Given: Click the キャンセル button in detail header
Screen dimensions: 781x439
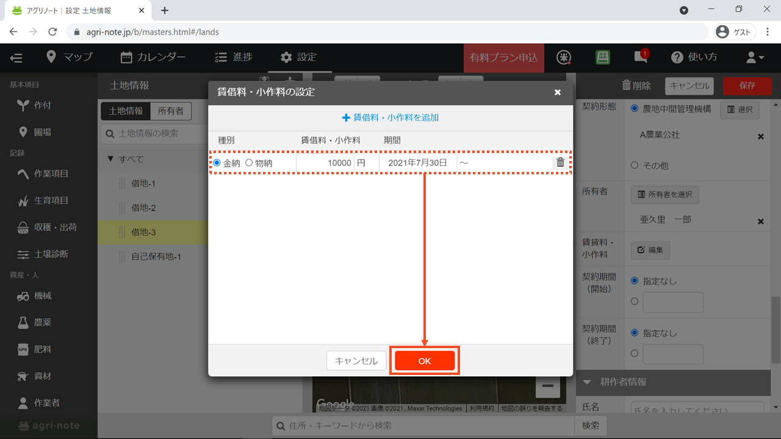Looking at the screenshot, I should pyautogui.click(x=689, y=86).
